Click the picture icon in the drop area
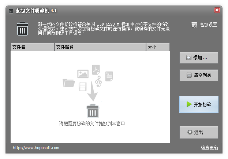 pyautogui.click(x=83, y=74)
